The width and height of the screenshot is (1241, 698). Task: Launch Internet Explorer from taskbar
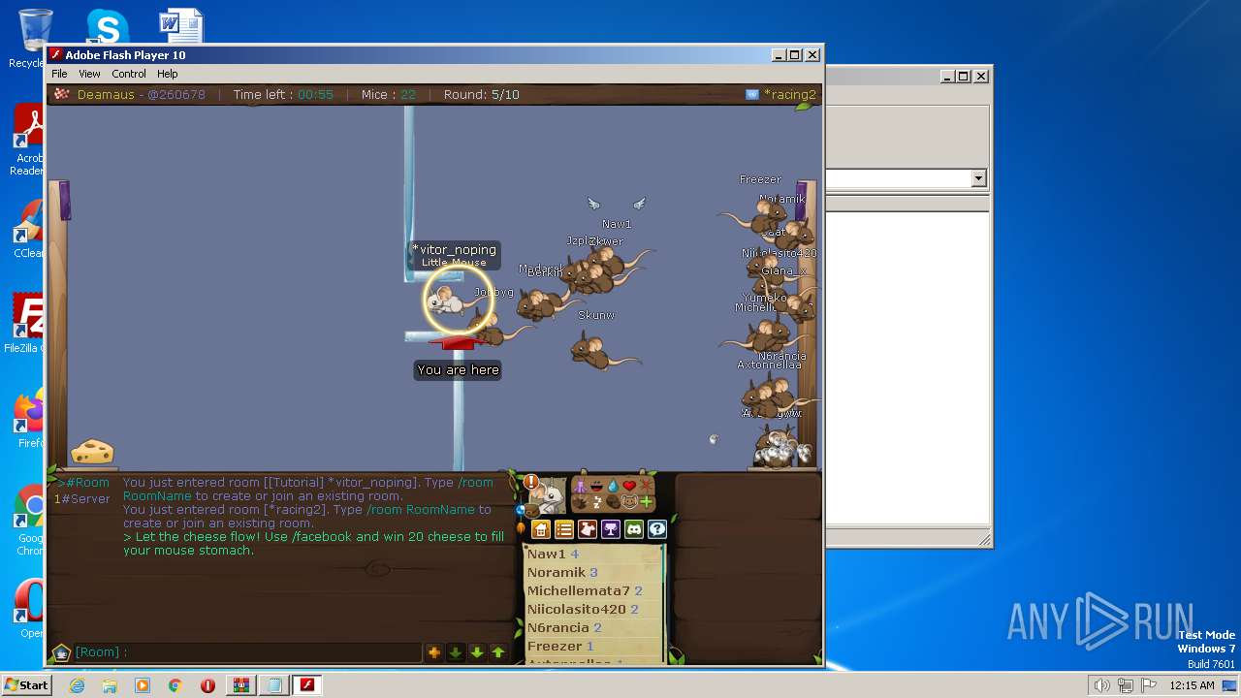pos(77,685)
